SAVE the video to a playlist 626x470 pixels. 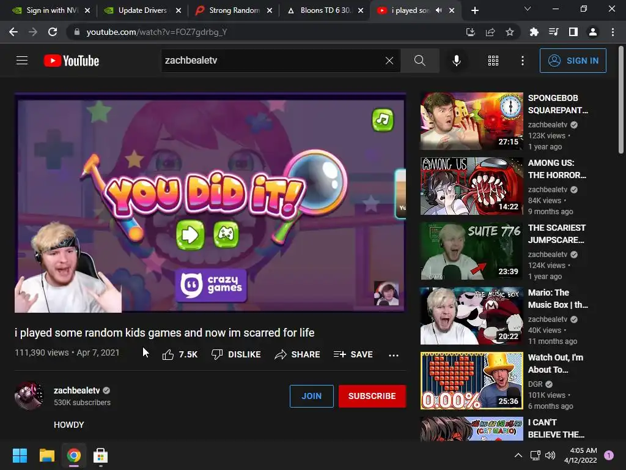click(353, 354)
